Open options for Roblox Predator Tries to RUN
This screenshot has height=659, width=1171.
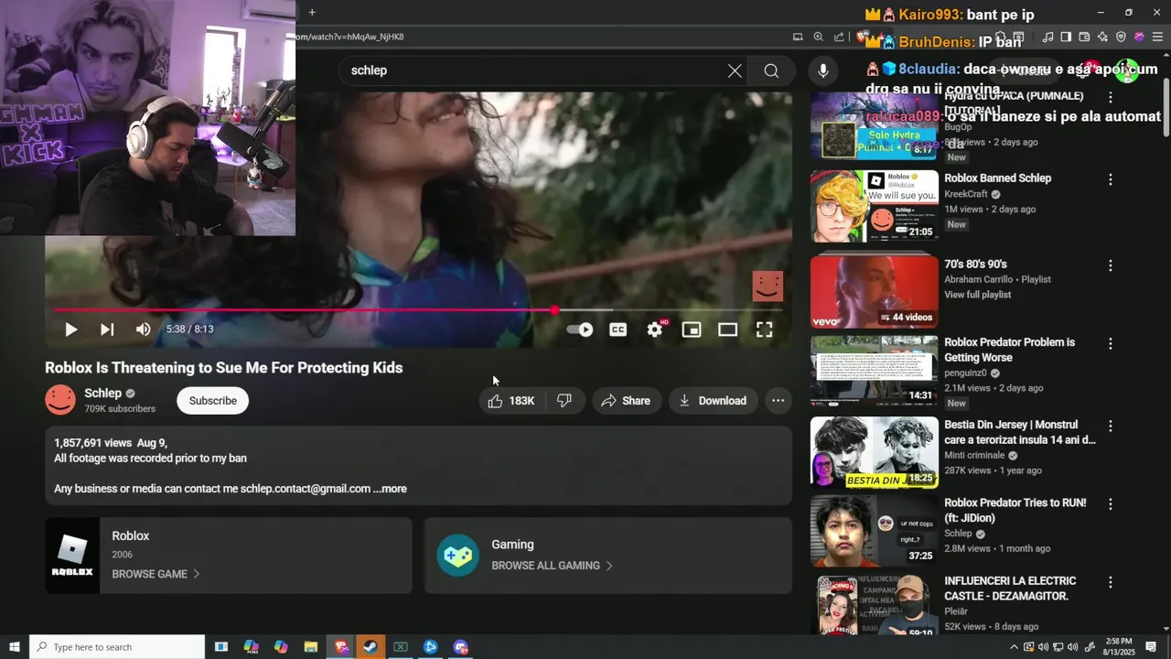pos(1111,504)
